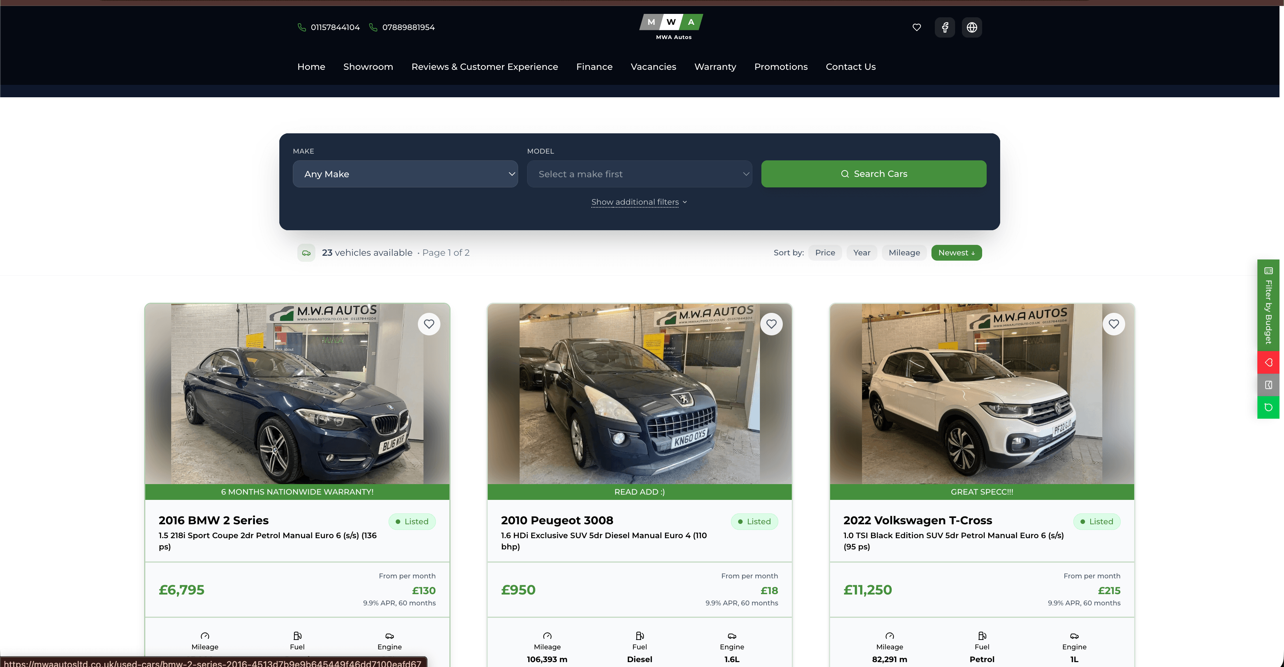The image size is (1284, 667).
Task: Open the Contact Us page
Action: 850,67
